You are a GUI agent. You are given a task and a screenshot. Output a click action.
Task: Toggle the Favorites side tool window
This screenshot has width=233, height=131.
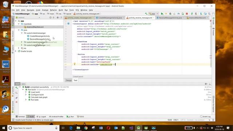(x=13, y=91)
